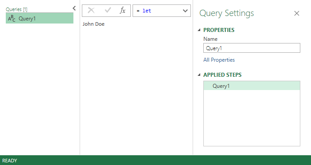
Task: Click the PROPERTIES section heading
Action: pyautogui.click(x=219, y=30)
